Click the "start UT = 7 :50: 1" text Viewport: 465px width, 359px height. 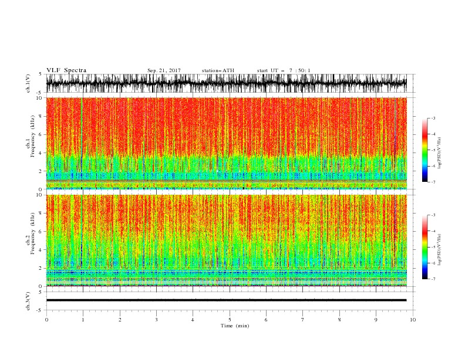point(284,70)
